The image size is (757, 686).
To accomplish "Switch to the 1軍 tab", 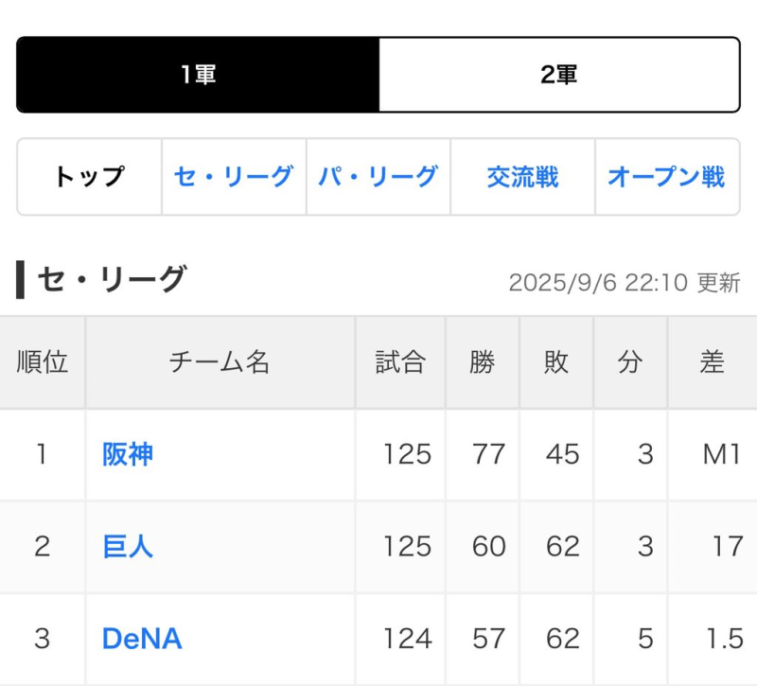I will (x=199, y=76).
